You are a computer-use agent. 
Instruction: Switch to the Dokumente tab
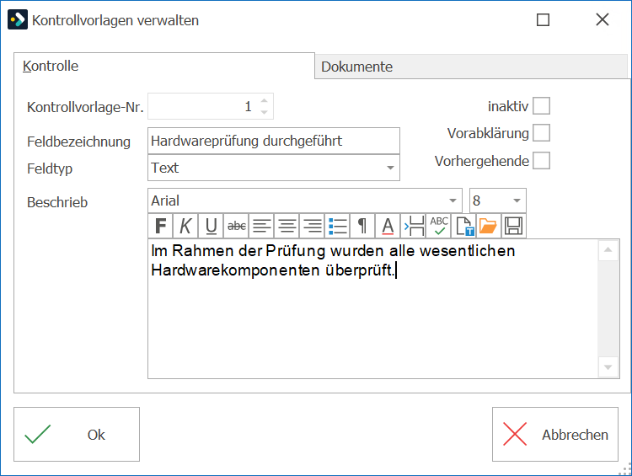[x=471, y=67]
